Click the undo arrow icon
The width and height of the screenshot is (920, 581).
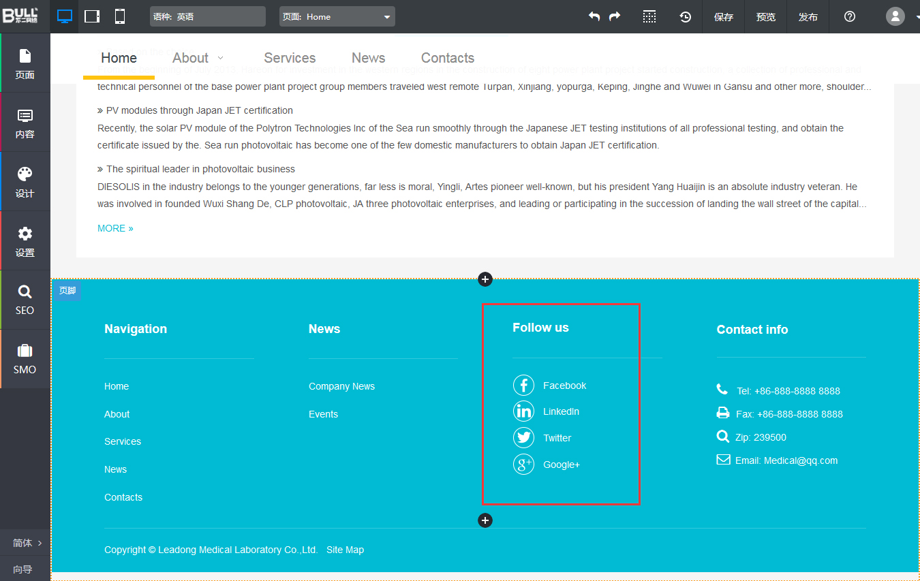[x=594, y=16]
